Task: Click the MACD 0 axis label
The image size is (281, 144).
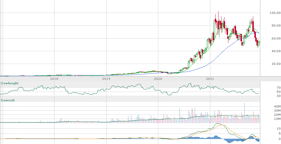Action: (x=280, y=139)
